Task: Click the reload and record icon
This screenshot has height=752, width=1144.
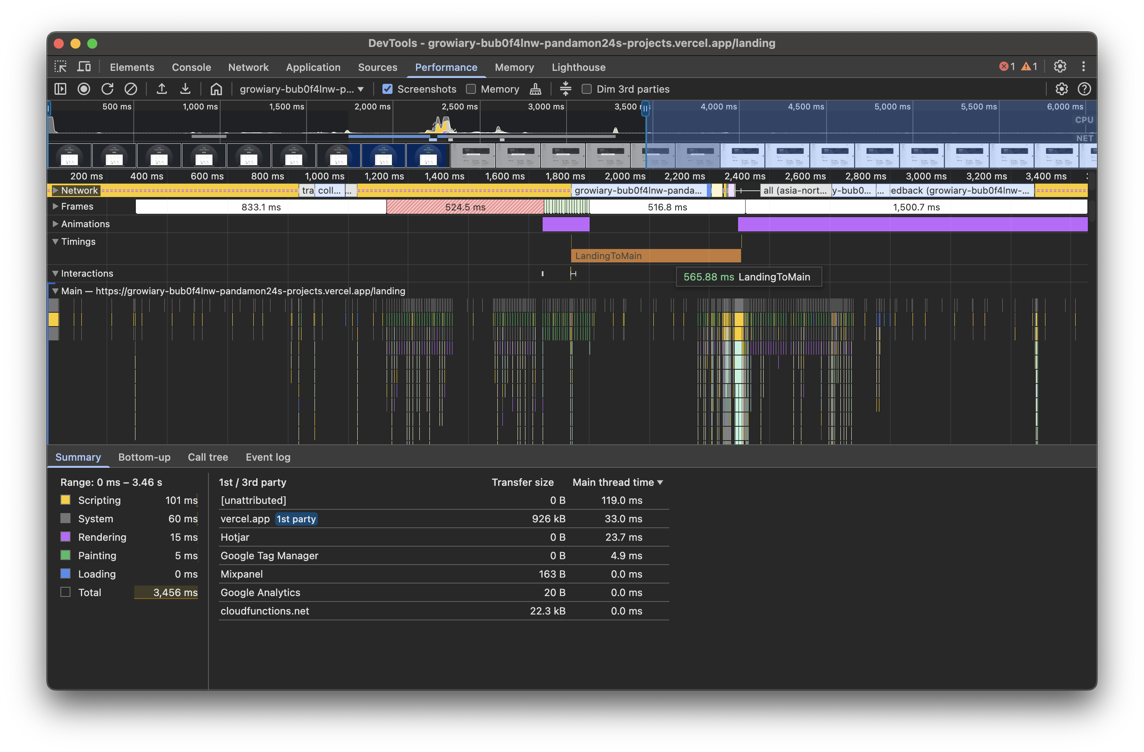Action: point(107,89)
